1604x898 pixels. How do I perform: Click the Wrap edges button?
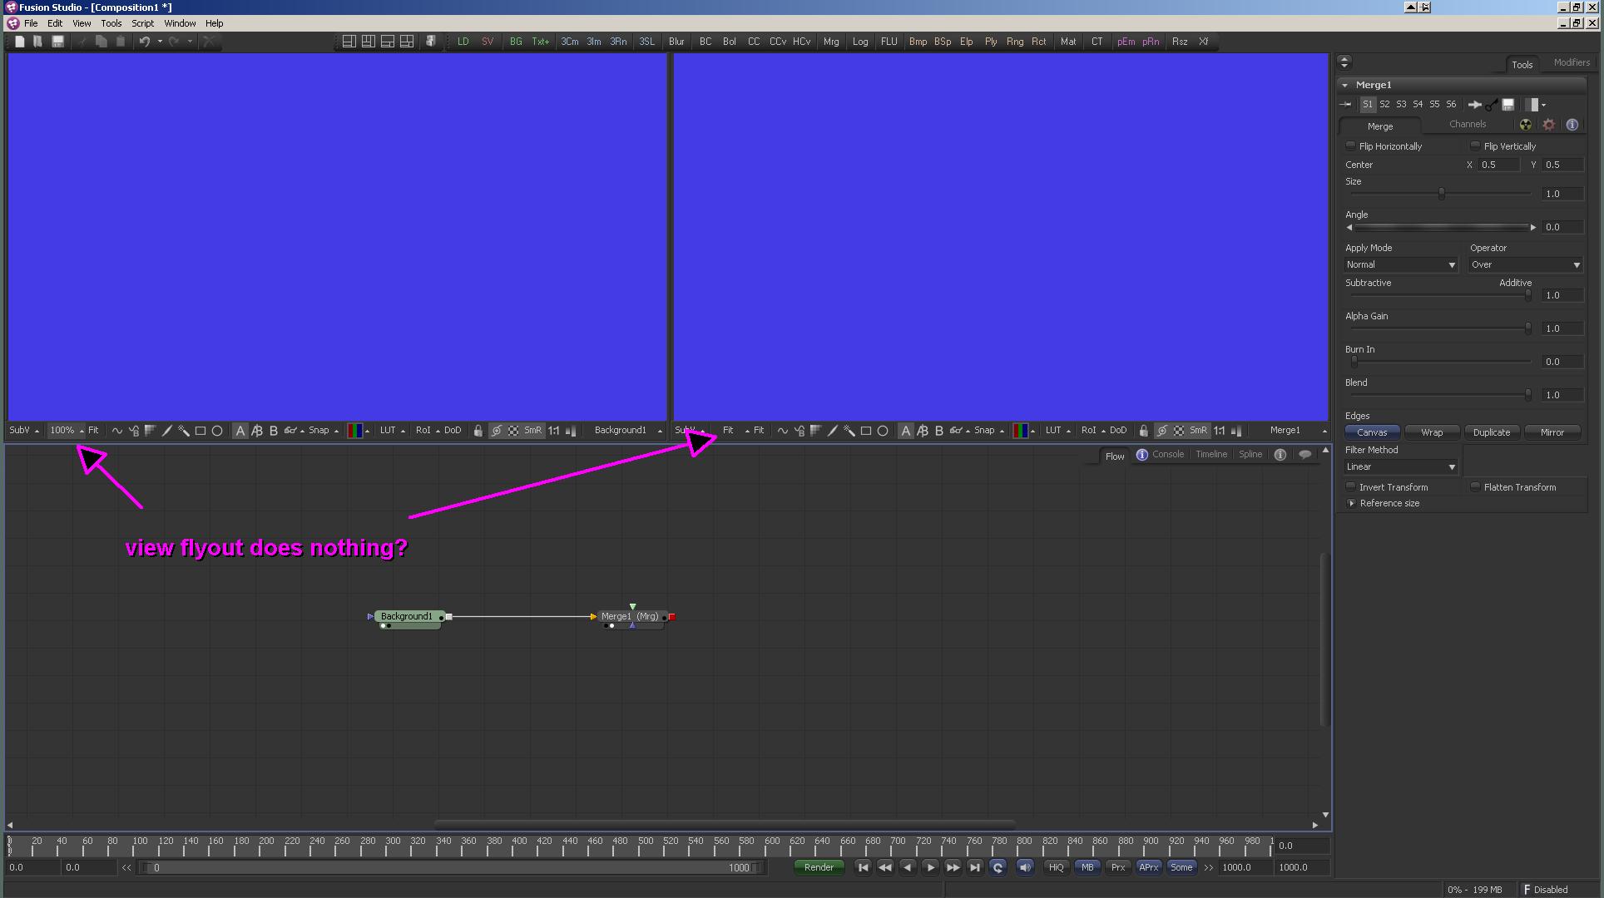point(1432,432)
